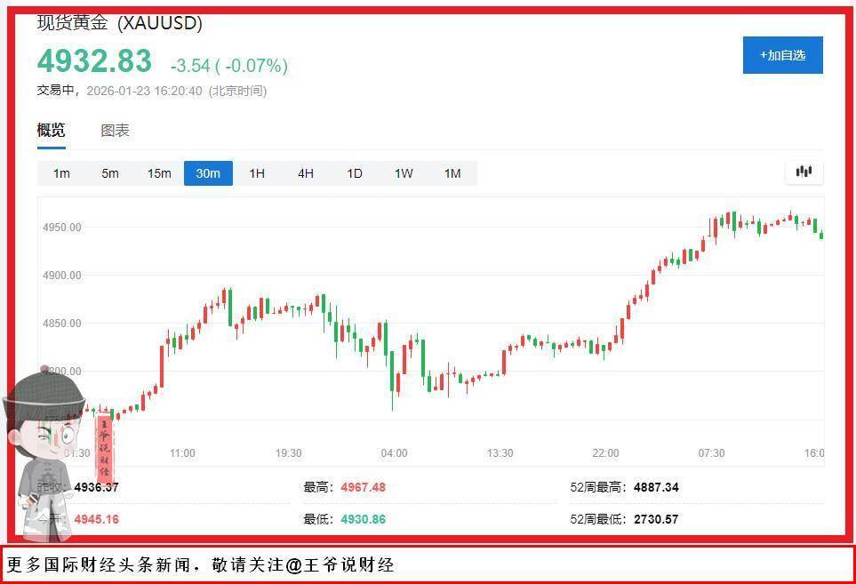Click the 19:30 time axis label
The image size is (856, 584).
[x=288, y=453]
